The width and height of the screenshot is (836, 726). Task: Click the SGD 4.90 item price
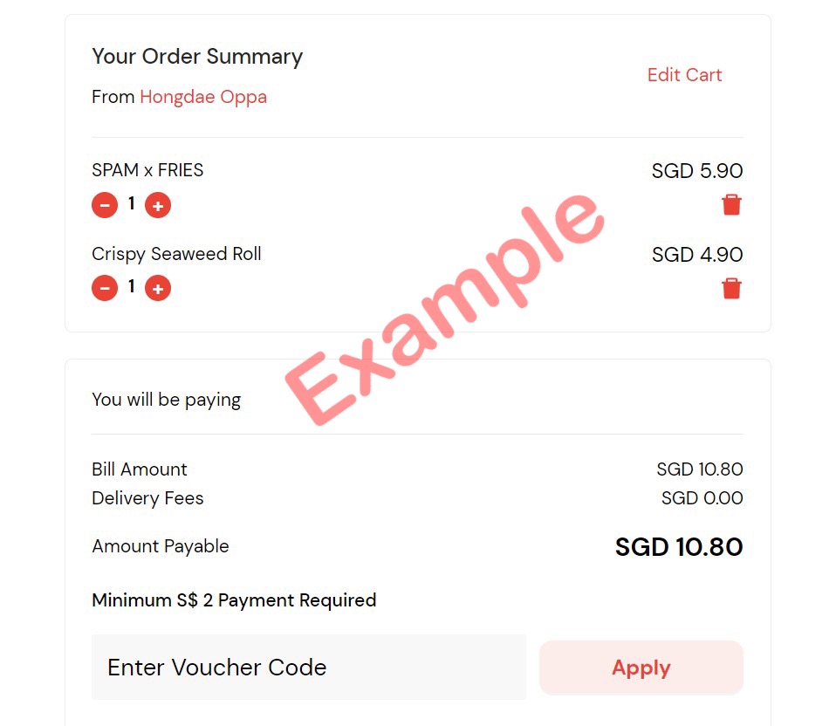coord(697,254)
